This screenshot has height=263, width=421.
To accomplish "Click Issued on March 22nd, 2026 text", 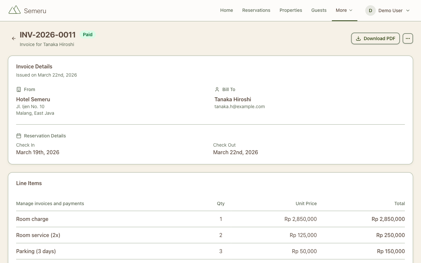I will pos(46,75).
